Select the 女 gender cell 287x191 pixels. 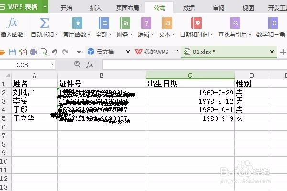point(252,118)
